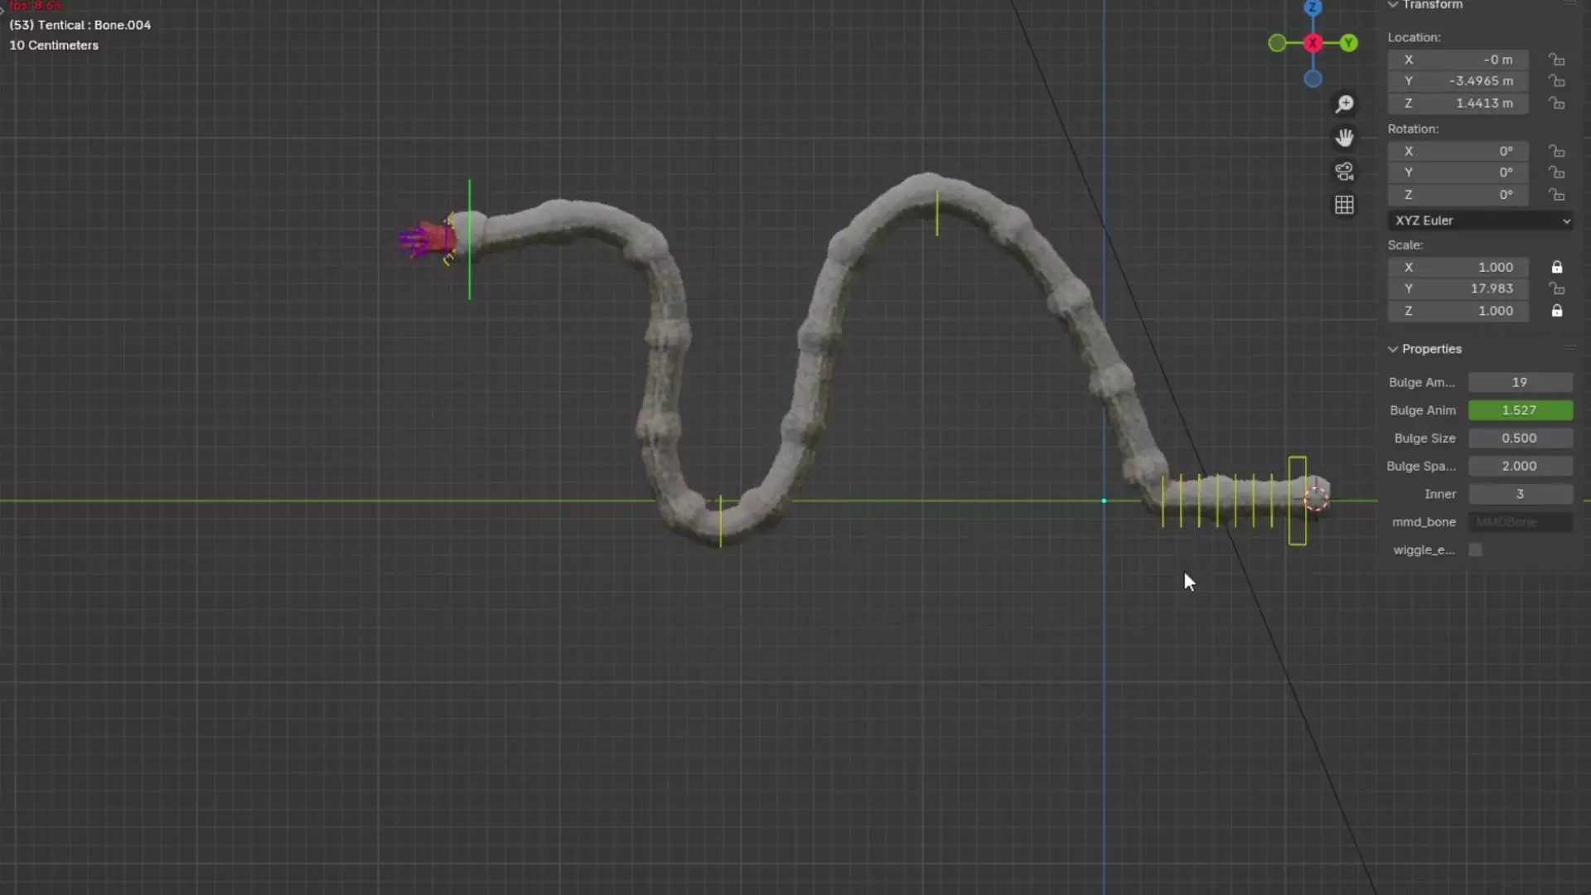
Task: Click the Bulge Size value field
Action: [x=1520, y=438]
